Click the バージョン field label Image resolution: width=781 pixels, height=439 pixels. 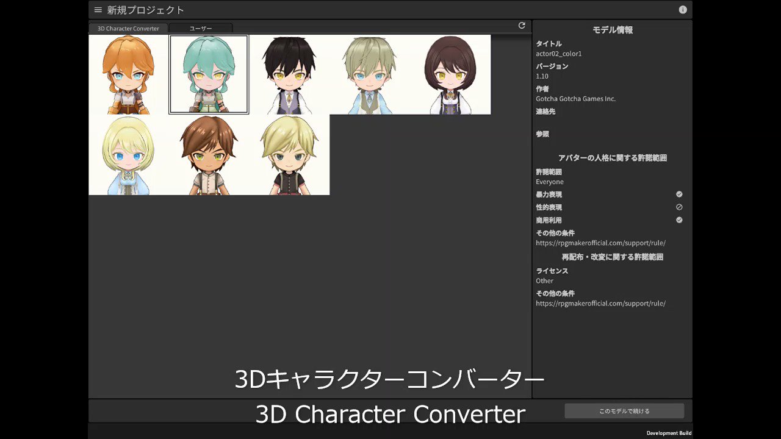[x=552, y=66]
